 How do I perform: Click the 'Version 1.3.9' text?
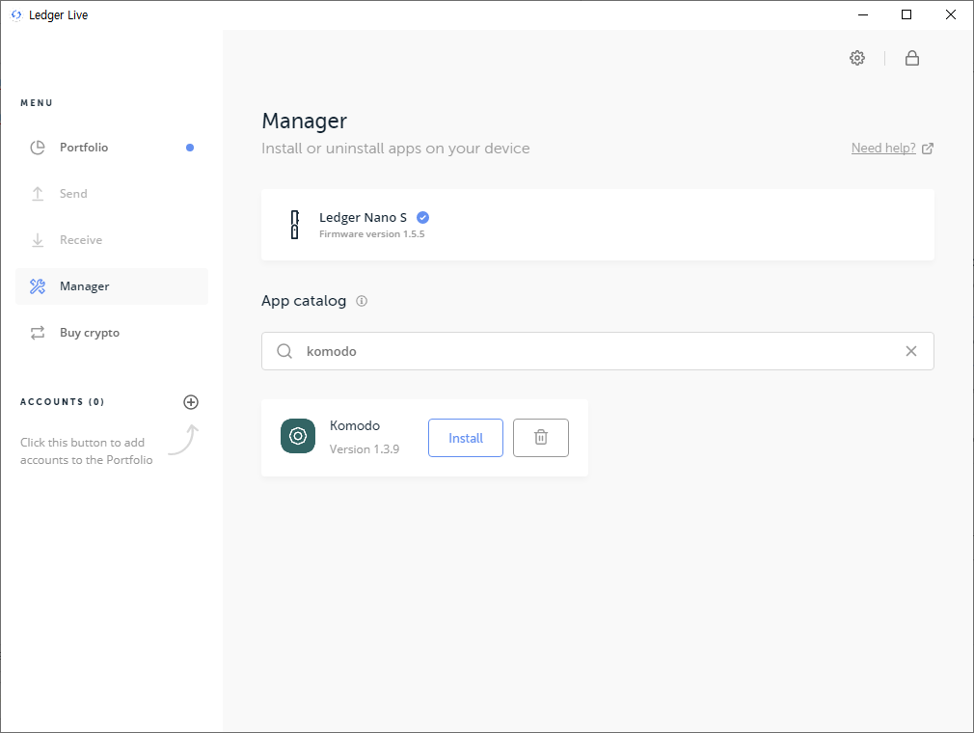(365, 449)
